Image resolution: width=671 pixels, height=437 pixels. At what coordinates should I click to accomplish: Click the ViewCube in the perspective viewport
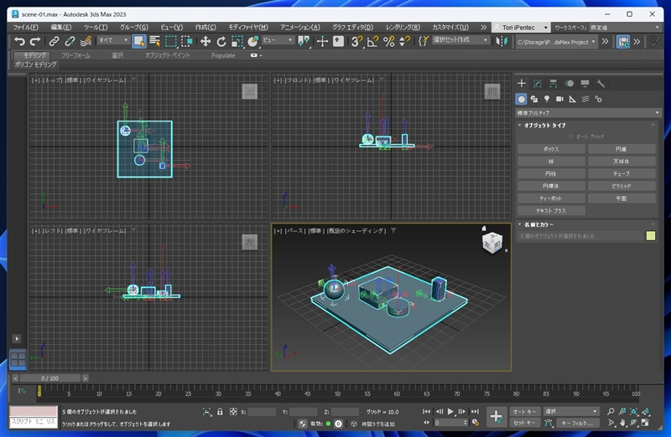click(x=492, y=243)
